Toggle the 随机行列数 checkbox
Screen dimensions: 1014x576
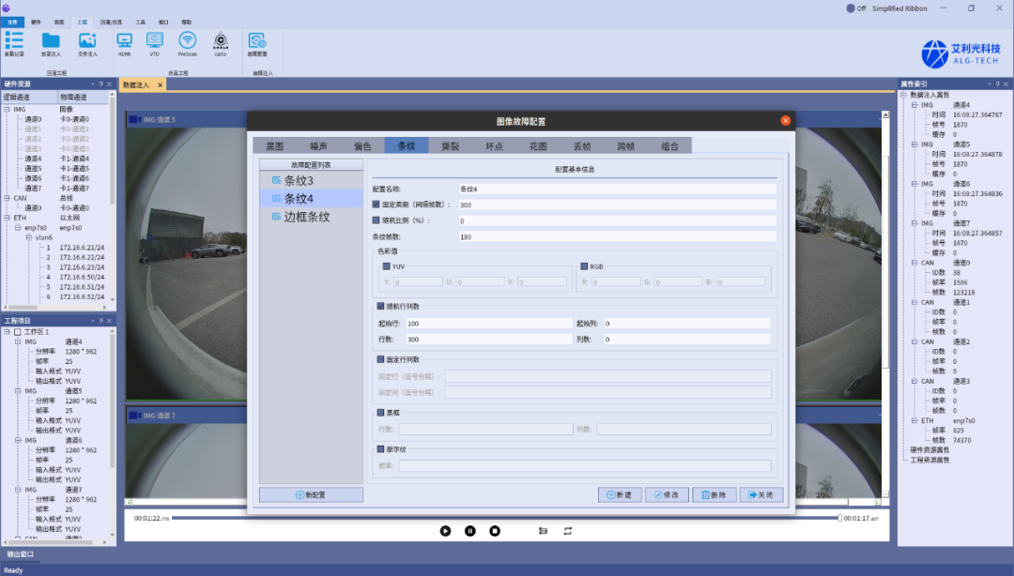click(381, 307)
